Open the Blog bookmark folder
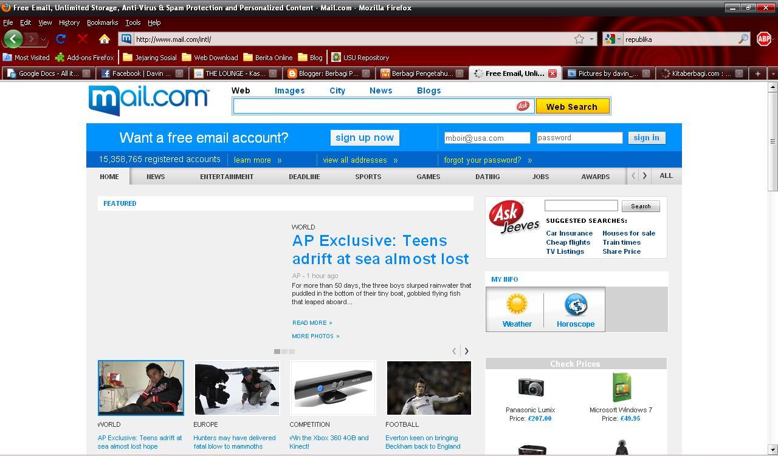The width and height of the screenshot is (778, 456). click(311, 58)
